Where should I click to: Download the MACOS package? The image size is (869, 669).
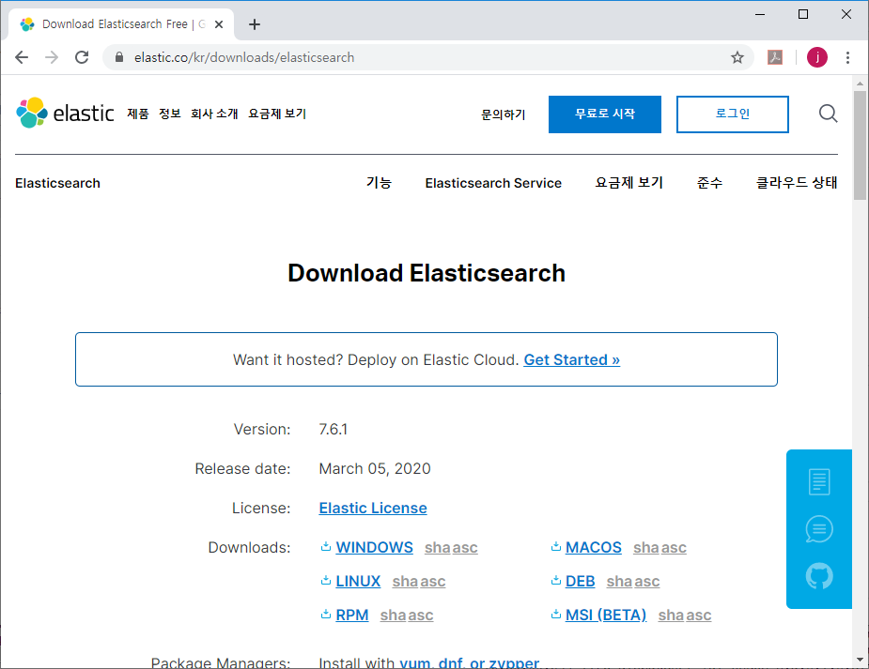593,547
